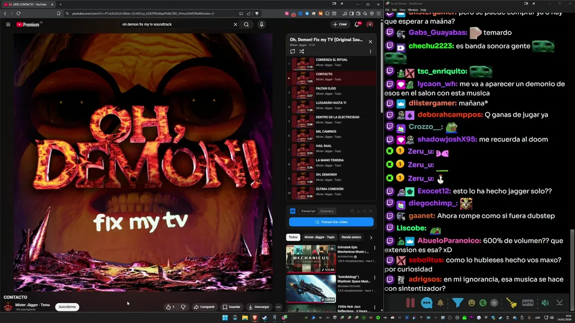Select FALTAN OJOS in the playlist
The height and width of the screenshot is (323, 575).
(331, 92)
